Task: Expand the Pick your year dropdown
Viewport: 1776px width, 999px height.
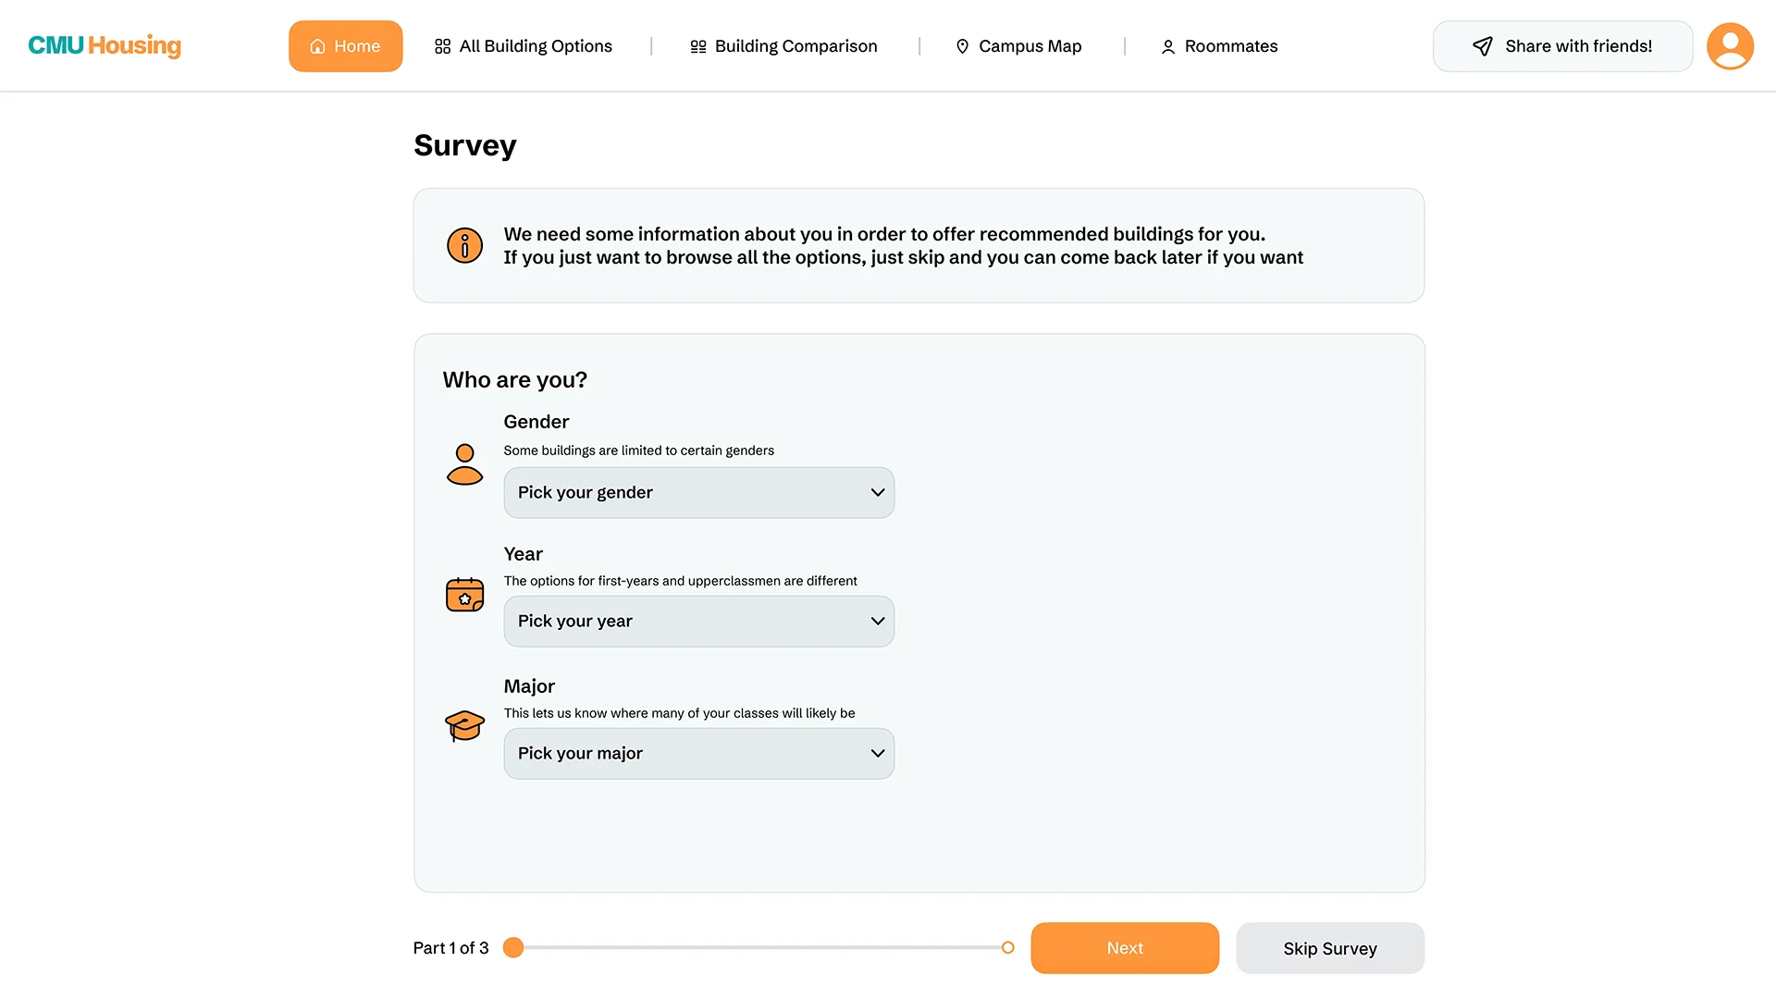Action: click(698, 621)
